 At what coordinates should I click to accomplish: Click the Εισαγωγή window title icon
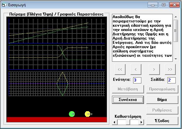point(4,5)
